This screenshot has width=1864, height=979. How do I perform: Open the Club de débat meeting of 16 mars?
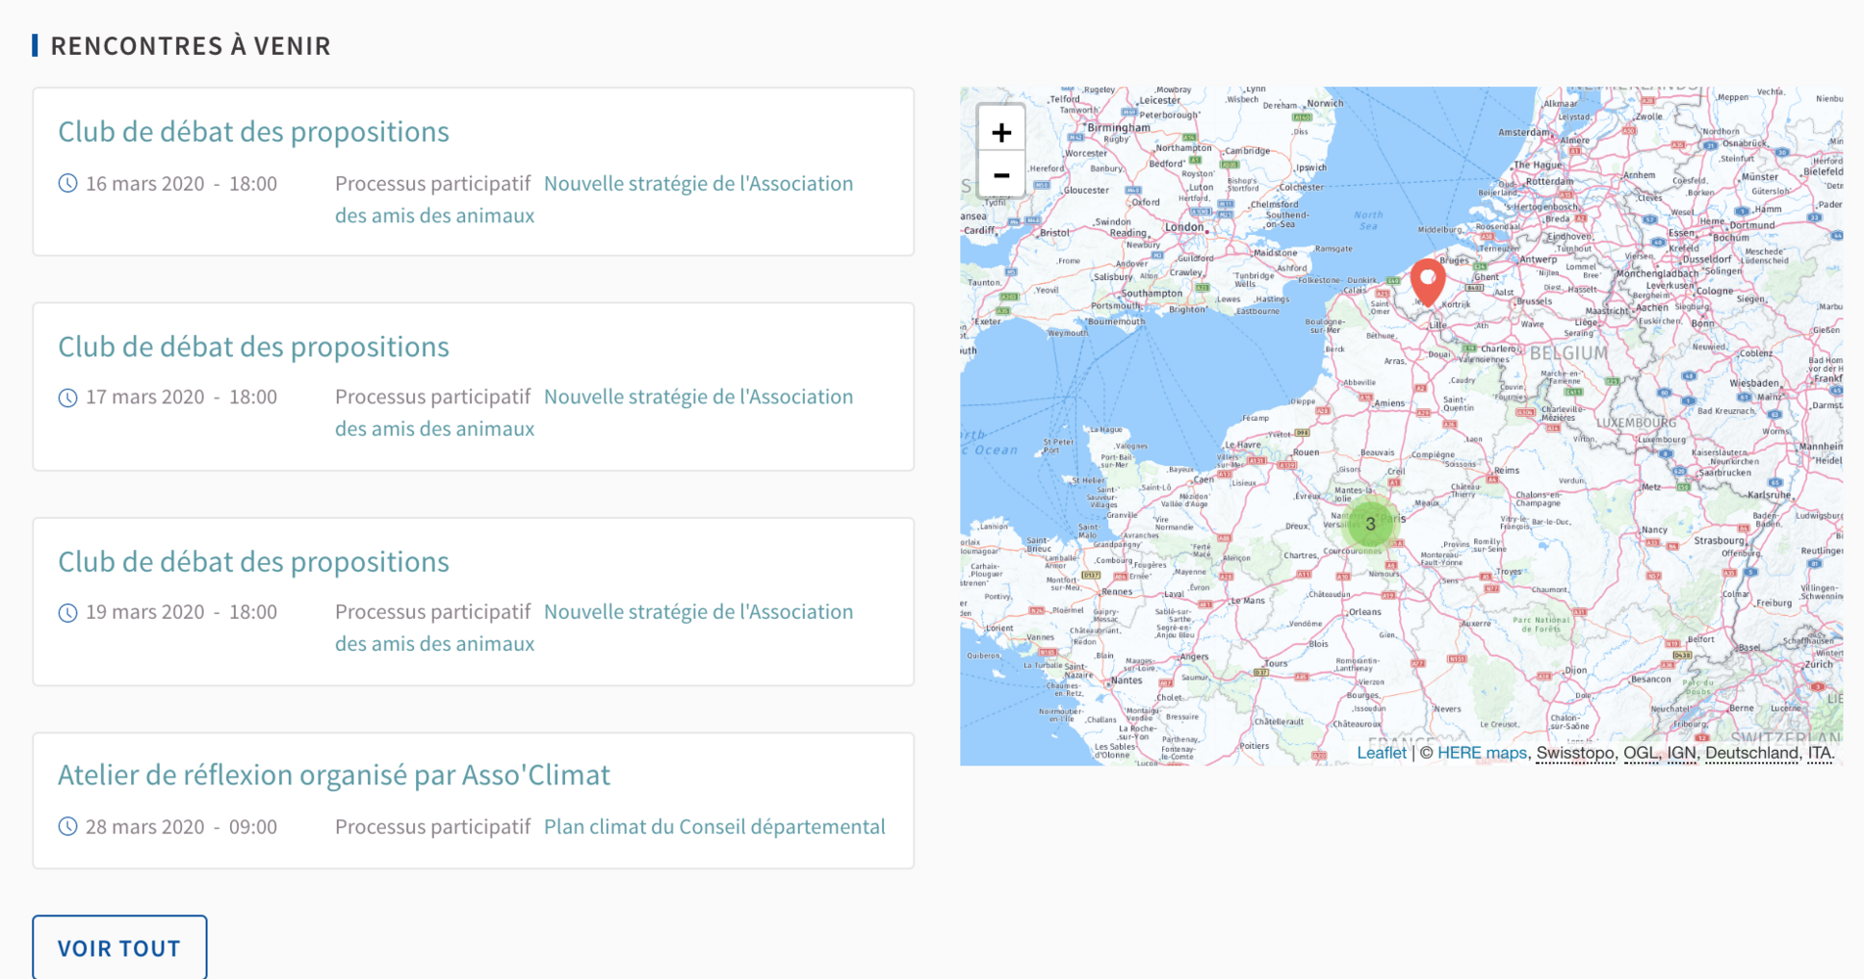click(254, 132)
